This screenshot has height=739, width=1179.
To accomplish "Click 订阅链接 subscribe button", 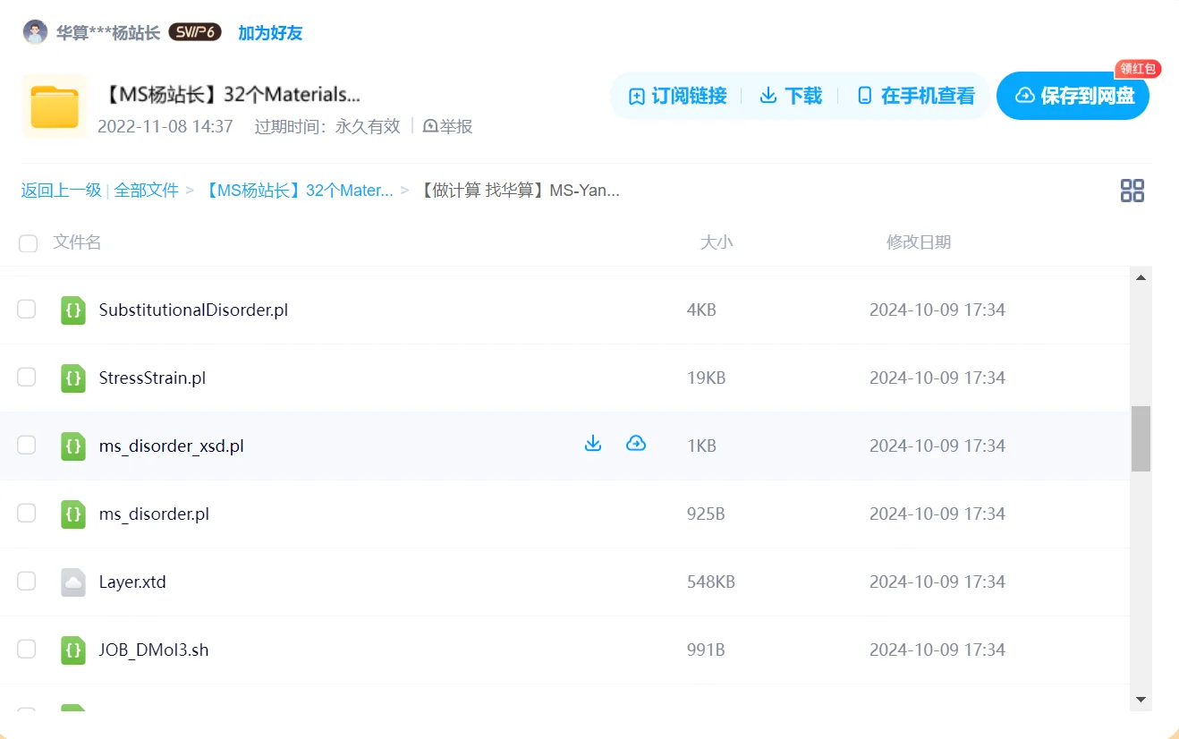I will [677, 96].
